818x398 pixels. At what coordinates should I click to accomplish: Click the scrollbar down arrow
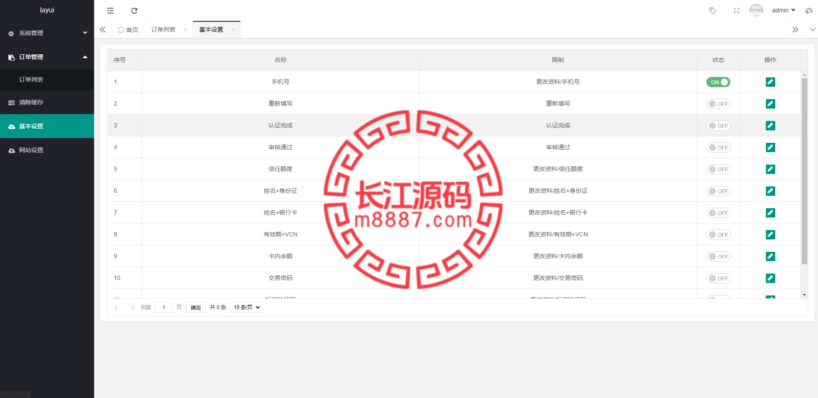(x=804, y=295)
